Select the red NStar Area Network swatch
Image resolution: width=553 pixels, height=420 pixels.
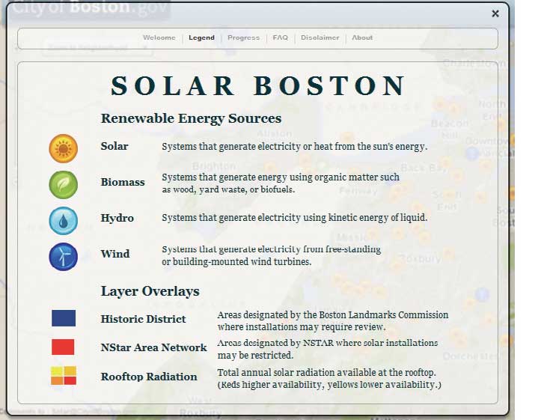(x=64, y=347)
